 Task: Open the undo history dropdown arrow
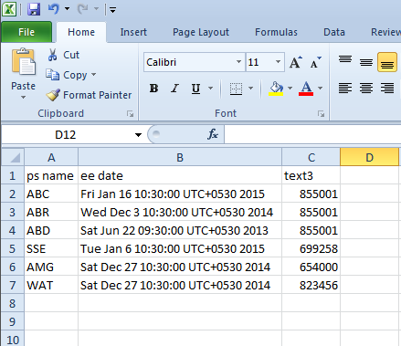(68, 9)
